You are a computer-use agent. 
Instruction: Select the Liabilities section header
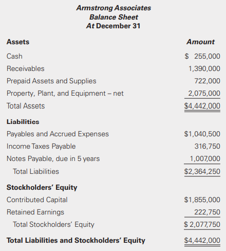(x=23, y=122)
